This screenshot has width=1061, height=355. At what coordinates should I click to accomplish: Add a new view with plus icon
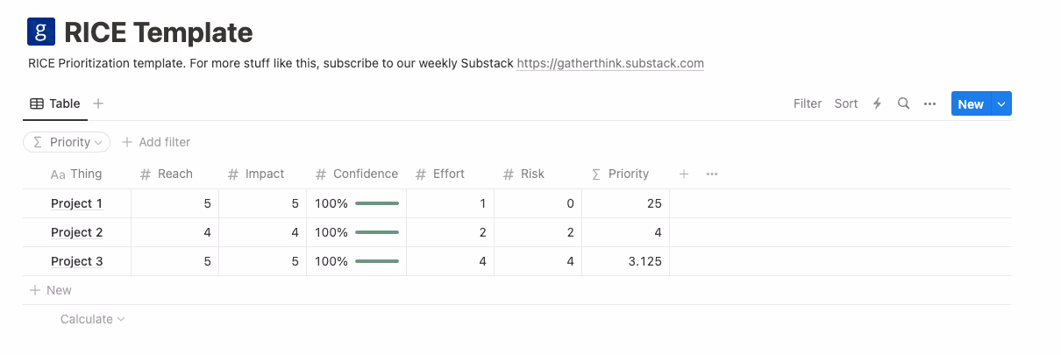point(98,103)
